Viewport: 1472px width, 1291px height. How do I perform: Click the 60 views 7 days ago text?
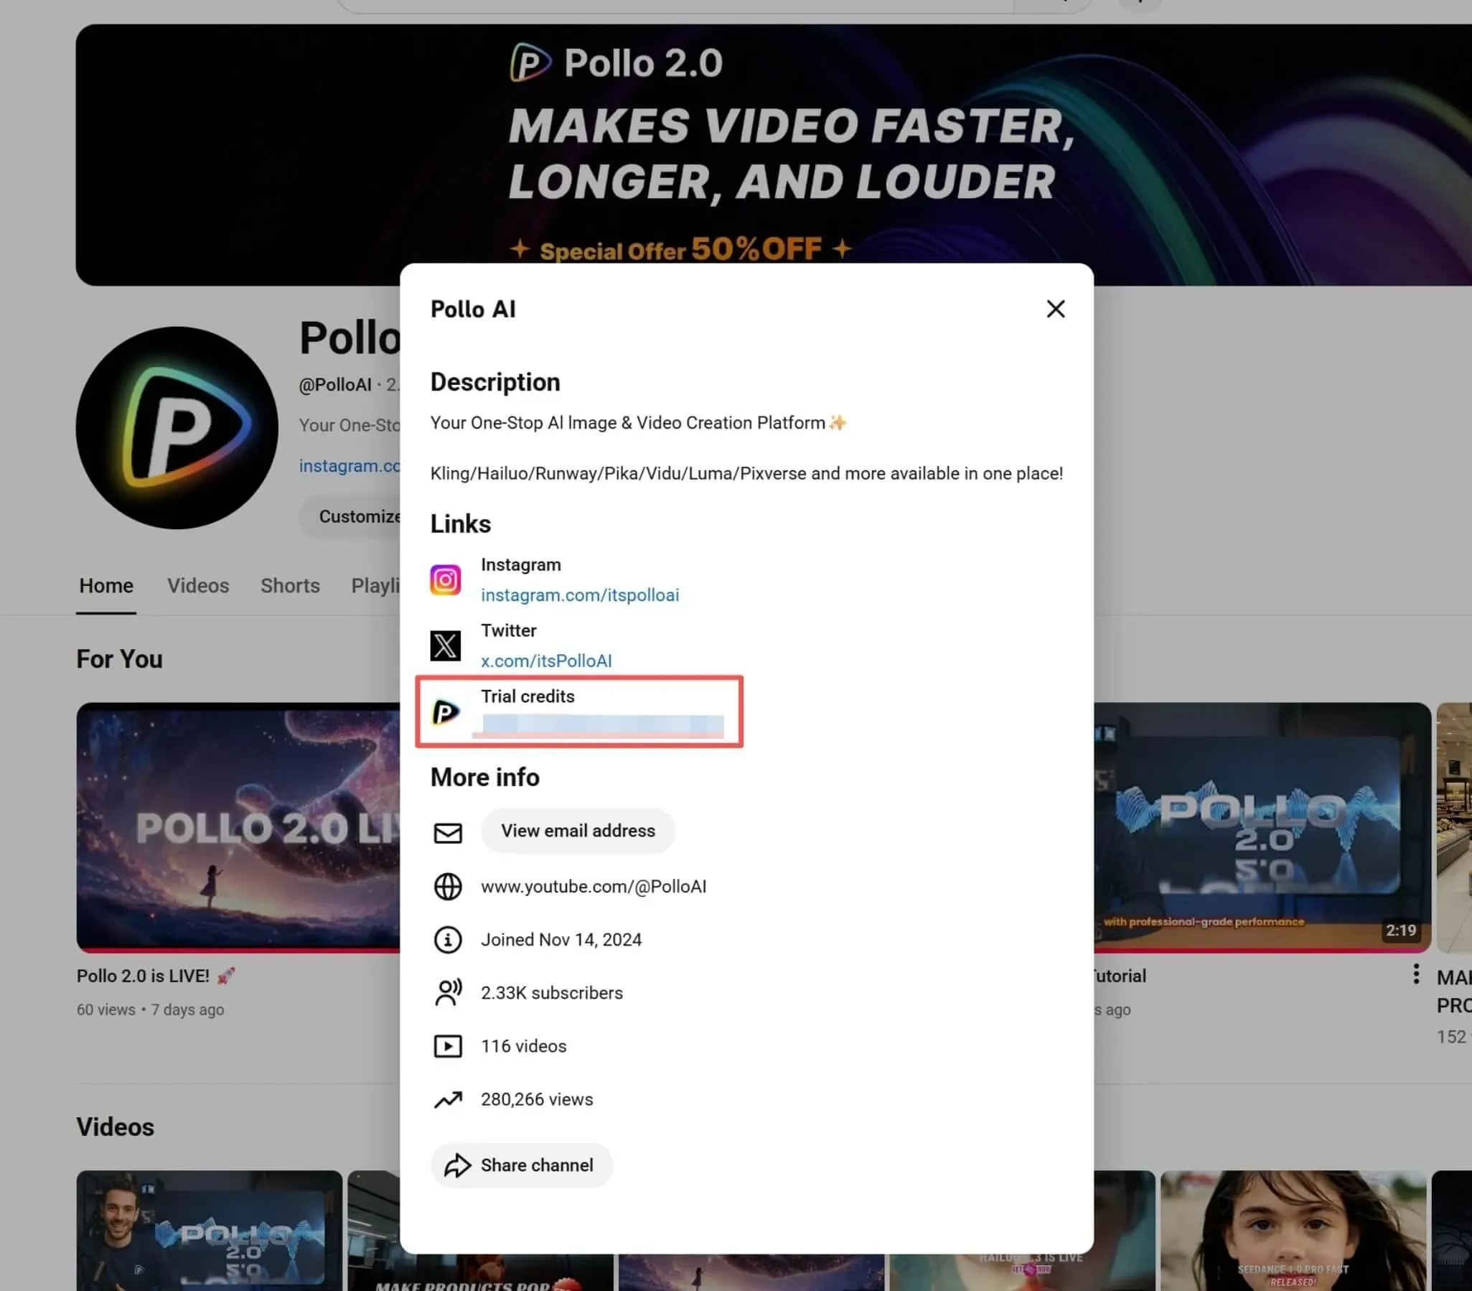(150, 1010)
